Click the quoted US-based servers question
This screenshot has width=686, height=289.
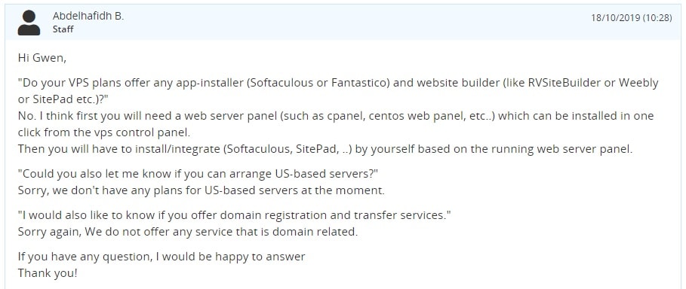[198, 174]
